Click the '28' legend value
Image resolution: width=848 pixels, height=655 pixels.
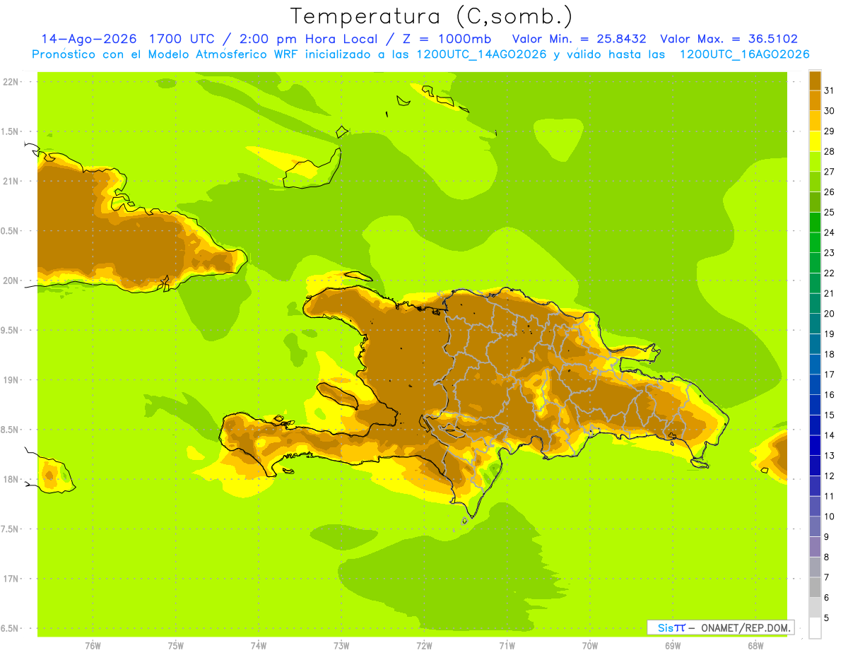[x=829, y=151]
